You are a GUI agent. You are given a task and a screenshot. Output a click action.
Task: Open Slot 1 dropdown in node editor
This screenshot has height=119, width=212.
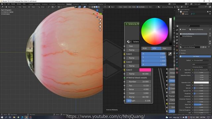pyautogui.click(x=152, y=7)
